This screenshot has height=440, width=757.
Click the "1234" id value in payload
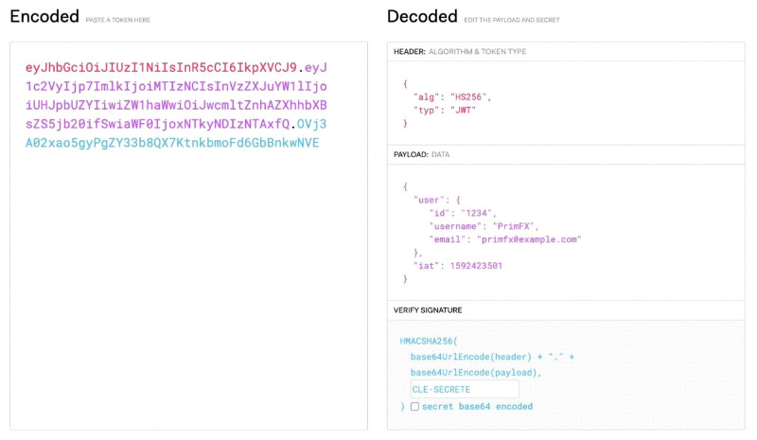[480, 213]
